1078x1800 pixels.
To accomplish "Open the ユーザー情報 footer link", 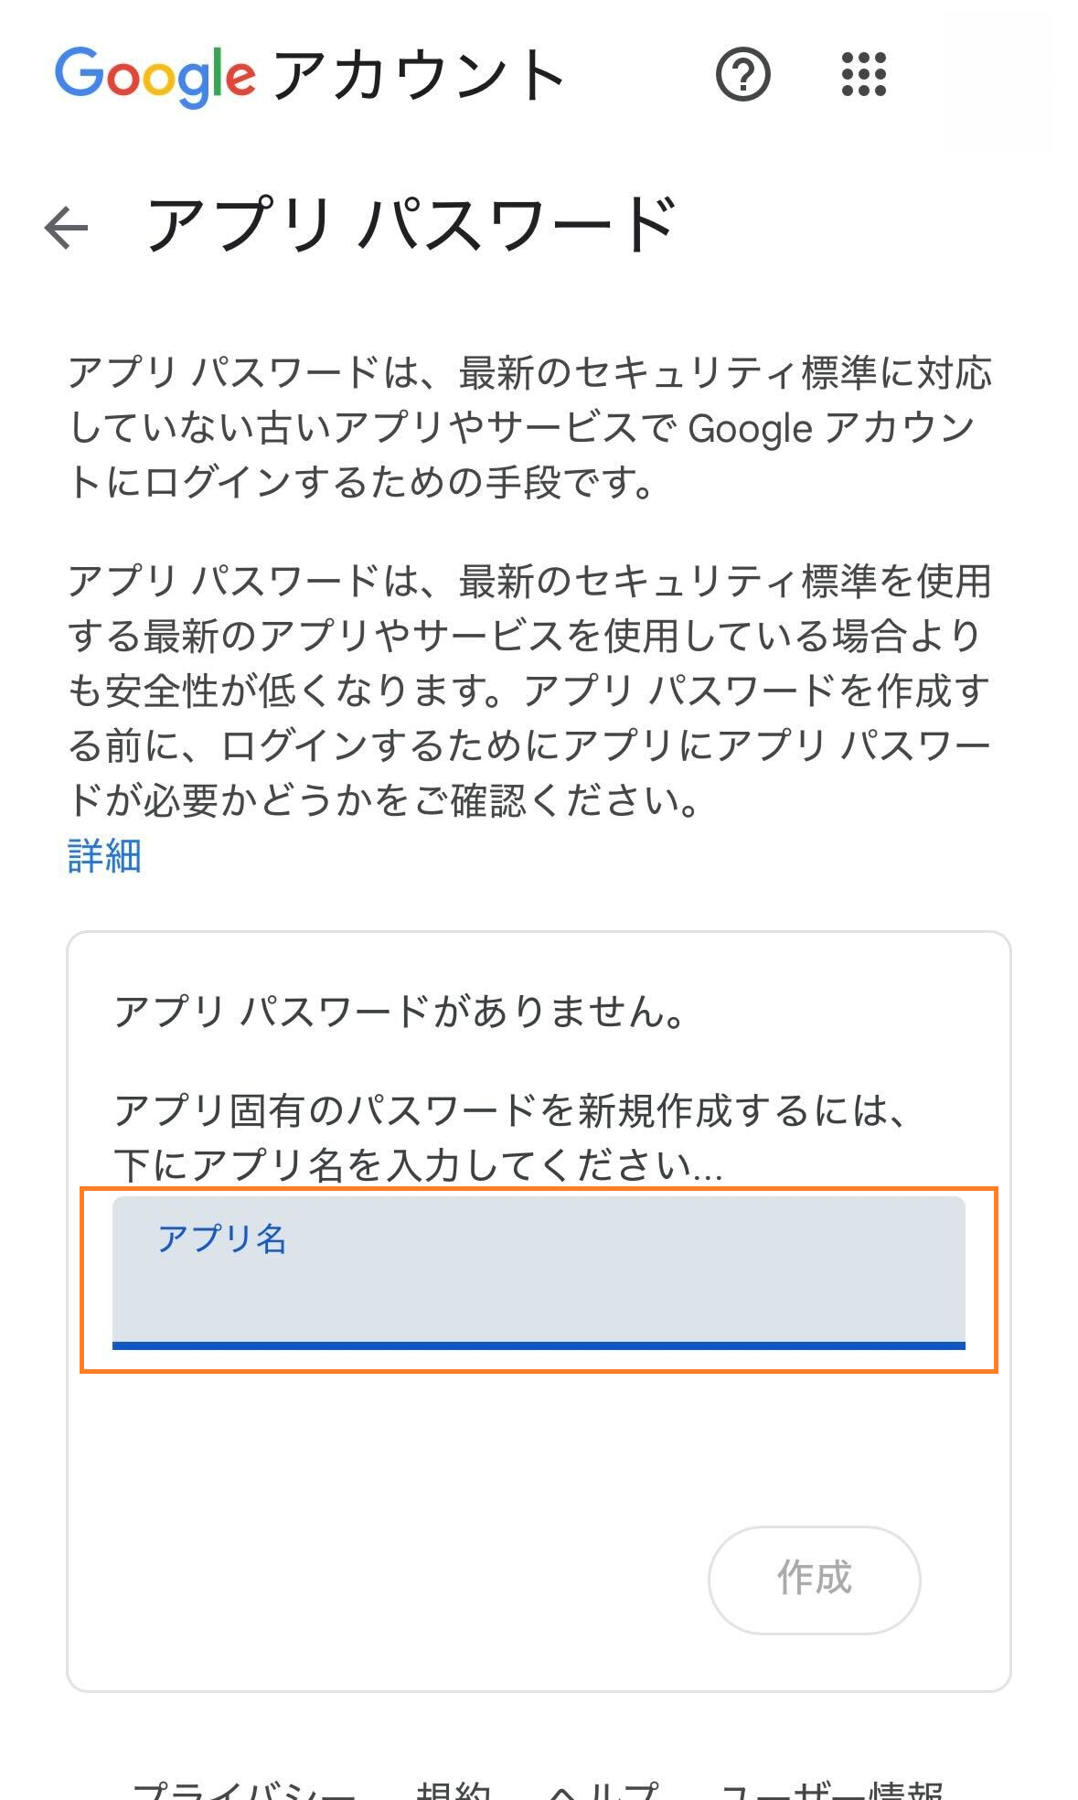I will 832,1790.
